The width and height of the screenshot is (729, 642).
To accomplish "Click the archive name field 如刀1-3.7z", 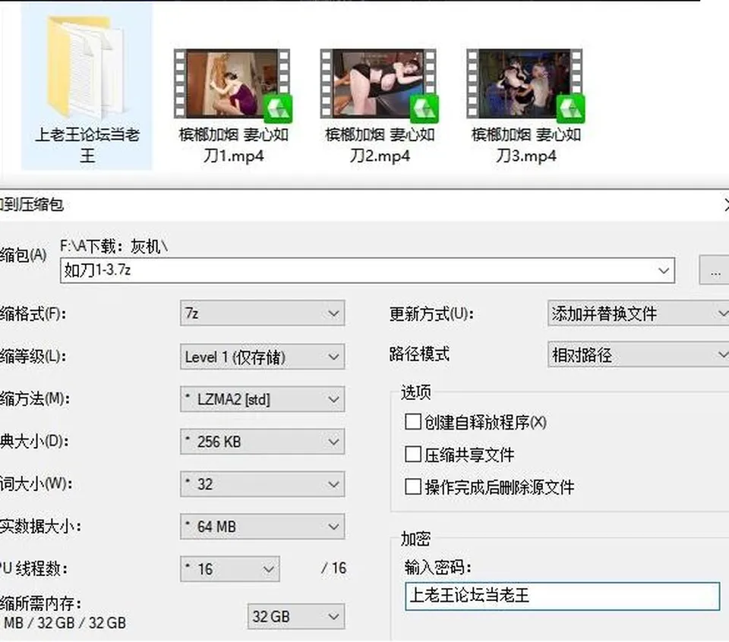I will tap(368, 270).
